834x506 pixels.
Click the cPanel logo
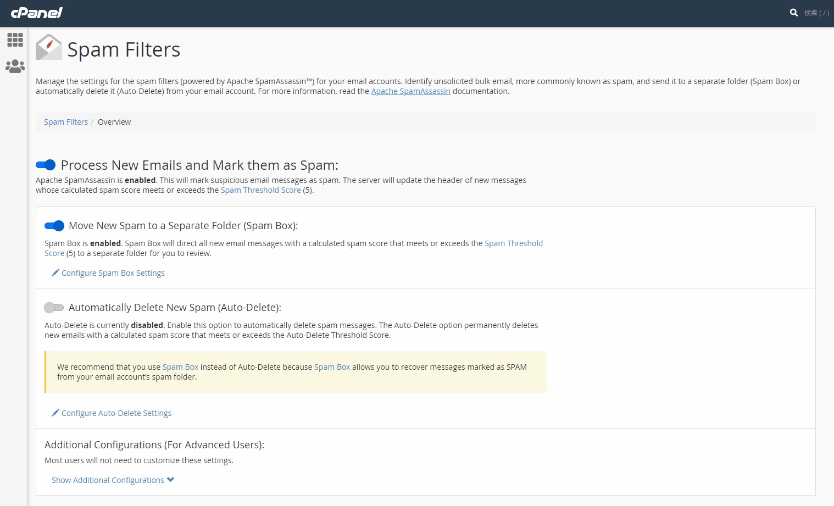(x=37, y=13)
